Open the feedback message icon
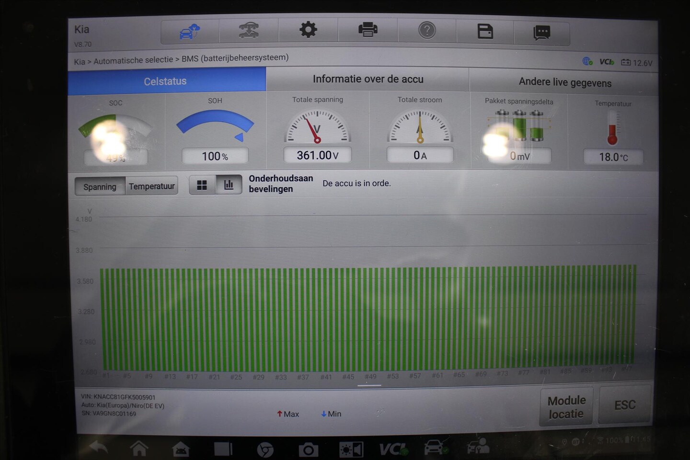The height and width of the screenshot is (460, 690). pyautogui.click(x=541, y=33)
